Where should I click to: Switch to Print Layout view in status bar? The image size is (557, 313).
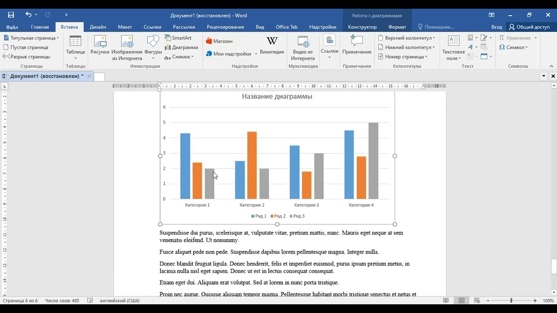pos(461,300)
